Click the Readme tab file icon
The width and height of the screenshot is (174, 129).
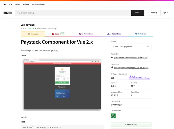pos(29,34)
